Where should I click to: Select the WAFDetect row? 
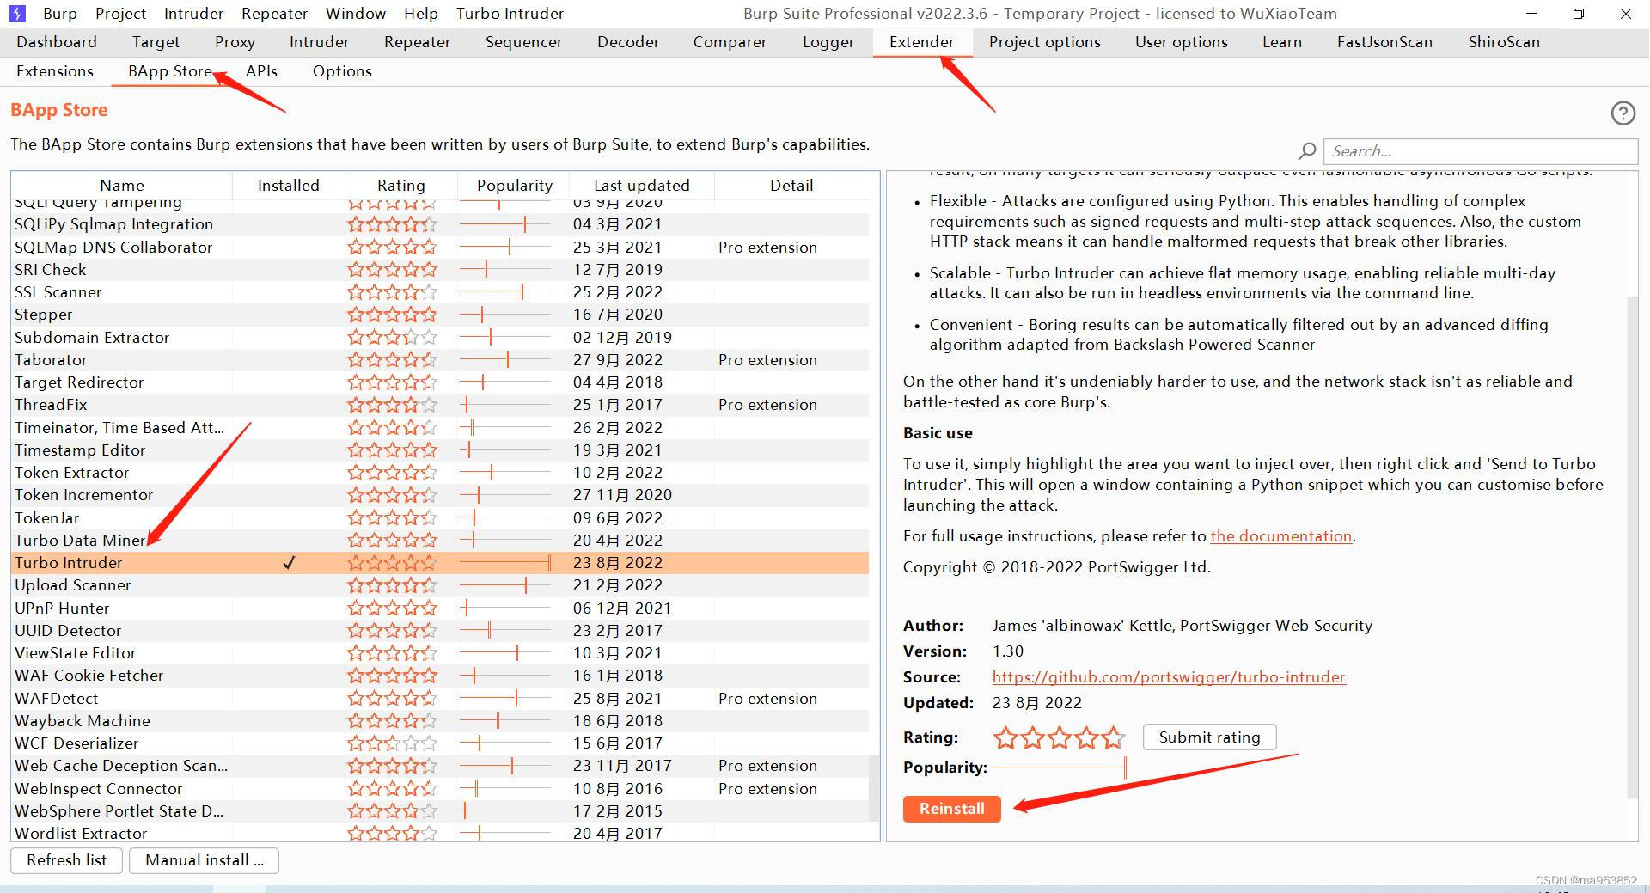[440, 699]
